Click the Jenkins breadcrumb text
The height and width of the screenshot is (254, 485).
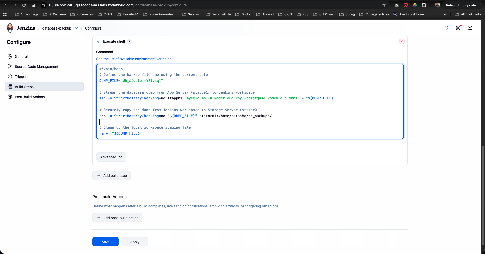pos(26,28)
